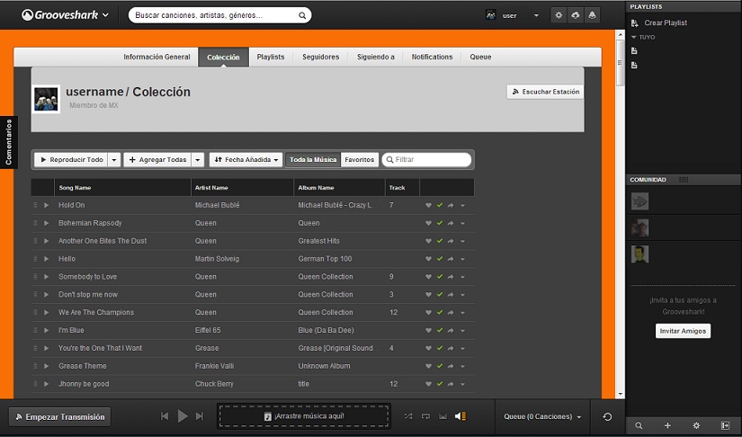Viewport: 742px width, 437px height.
Task: Open the notifications bell icon
Action: [x=592, y=15]
